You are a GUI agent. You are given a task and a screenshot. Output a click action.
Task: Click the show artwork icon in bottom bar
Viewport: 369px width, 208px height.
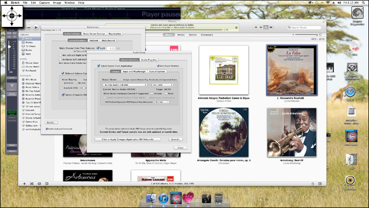tap(47, 184)
